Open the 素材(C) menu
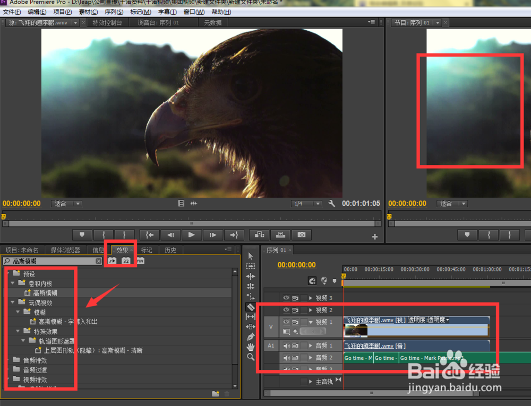Image resolution: width=531 pixels, height=406 pixels. click(x=88, y=12)
